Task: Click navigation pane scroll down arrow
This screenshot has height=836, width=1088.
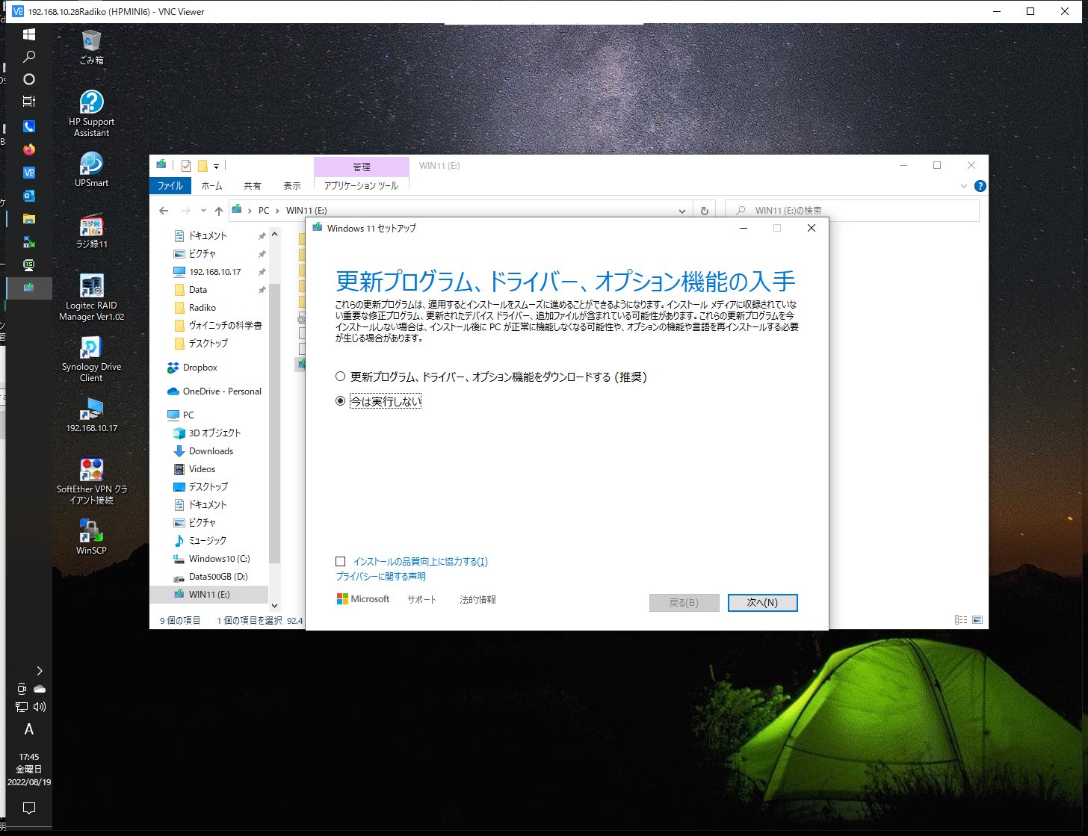Action: 274,606
